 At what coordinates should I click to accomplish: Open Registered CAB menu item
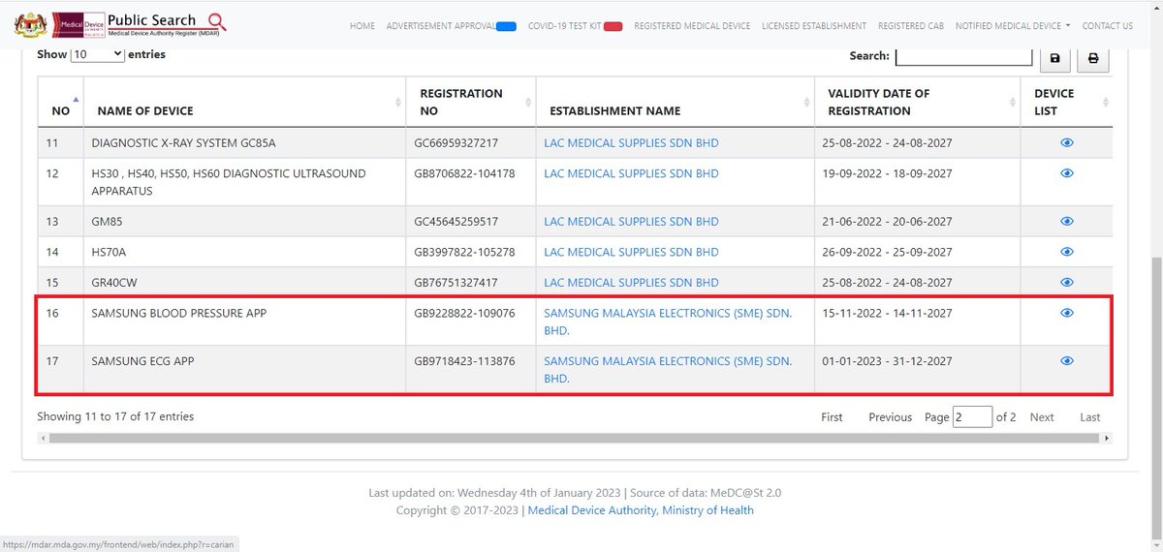(x=911, y=26)
